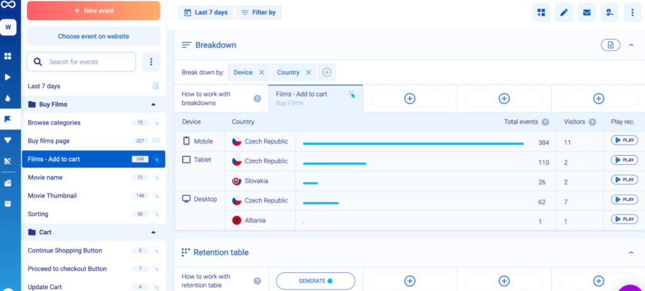Click the infinity logo at top left
Screen dimensions: 645x291
(8, 4)
